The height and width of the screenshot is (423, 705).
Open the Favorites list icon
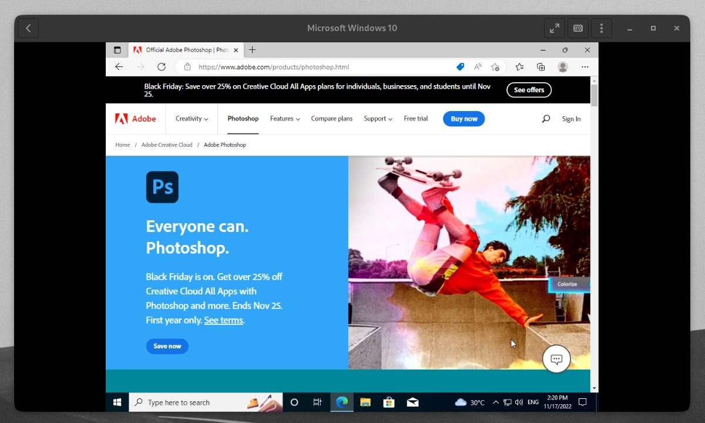point(519,67)
